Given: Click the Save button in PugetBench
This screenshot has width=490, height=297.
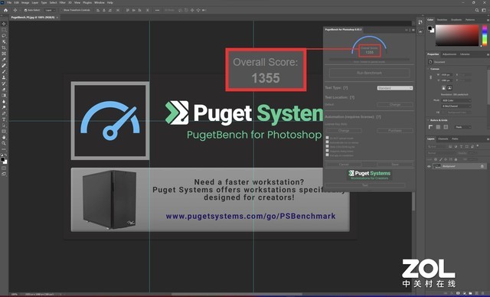Looking at the screenshot, I should point(395,165).
